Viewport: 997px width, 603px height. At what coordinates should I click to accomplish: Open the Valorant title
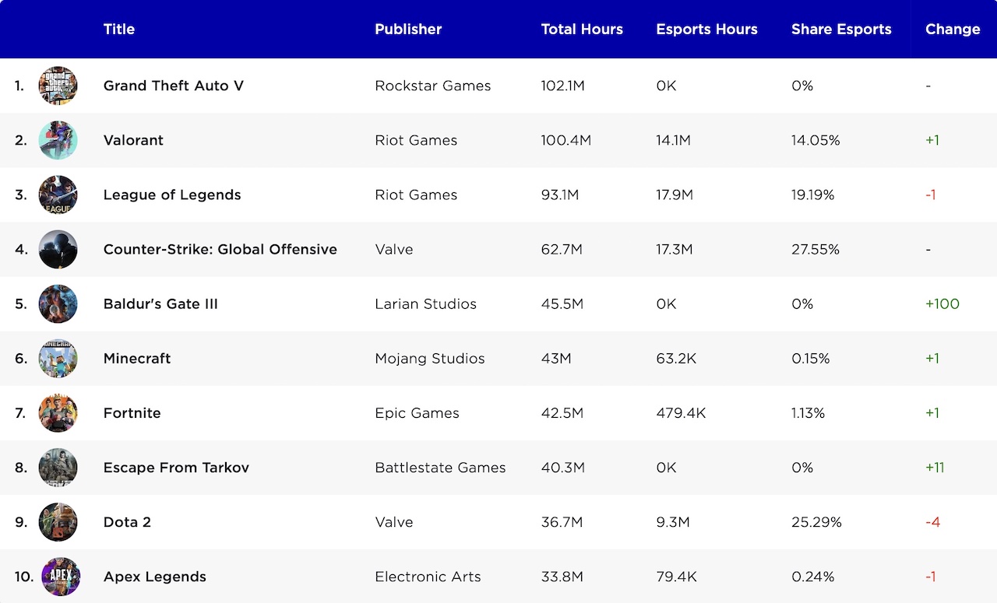point(133,140)
